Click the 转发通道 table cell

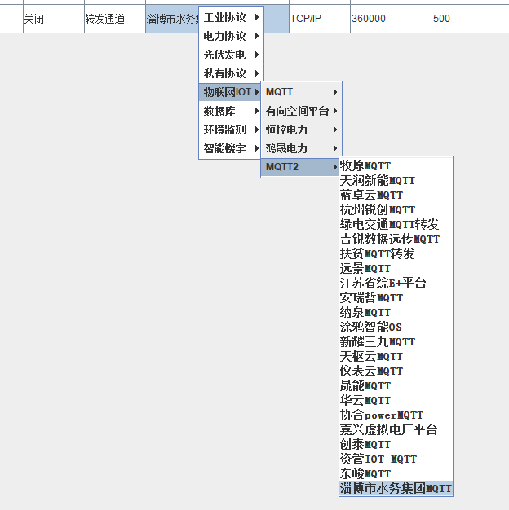click(115, 19)
